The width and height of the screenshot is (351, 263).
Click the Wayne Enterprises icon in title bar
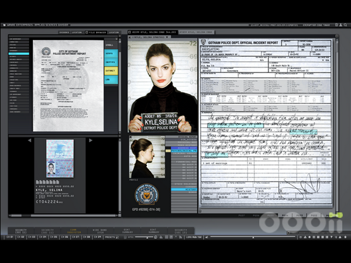point(5,25)
